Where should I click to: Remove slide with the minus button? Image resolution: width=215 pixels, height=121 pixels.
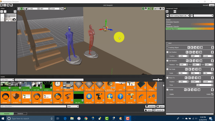tap(5, 12)
